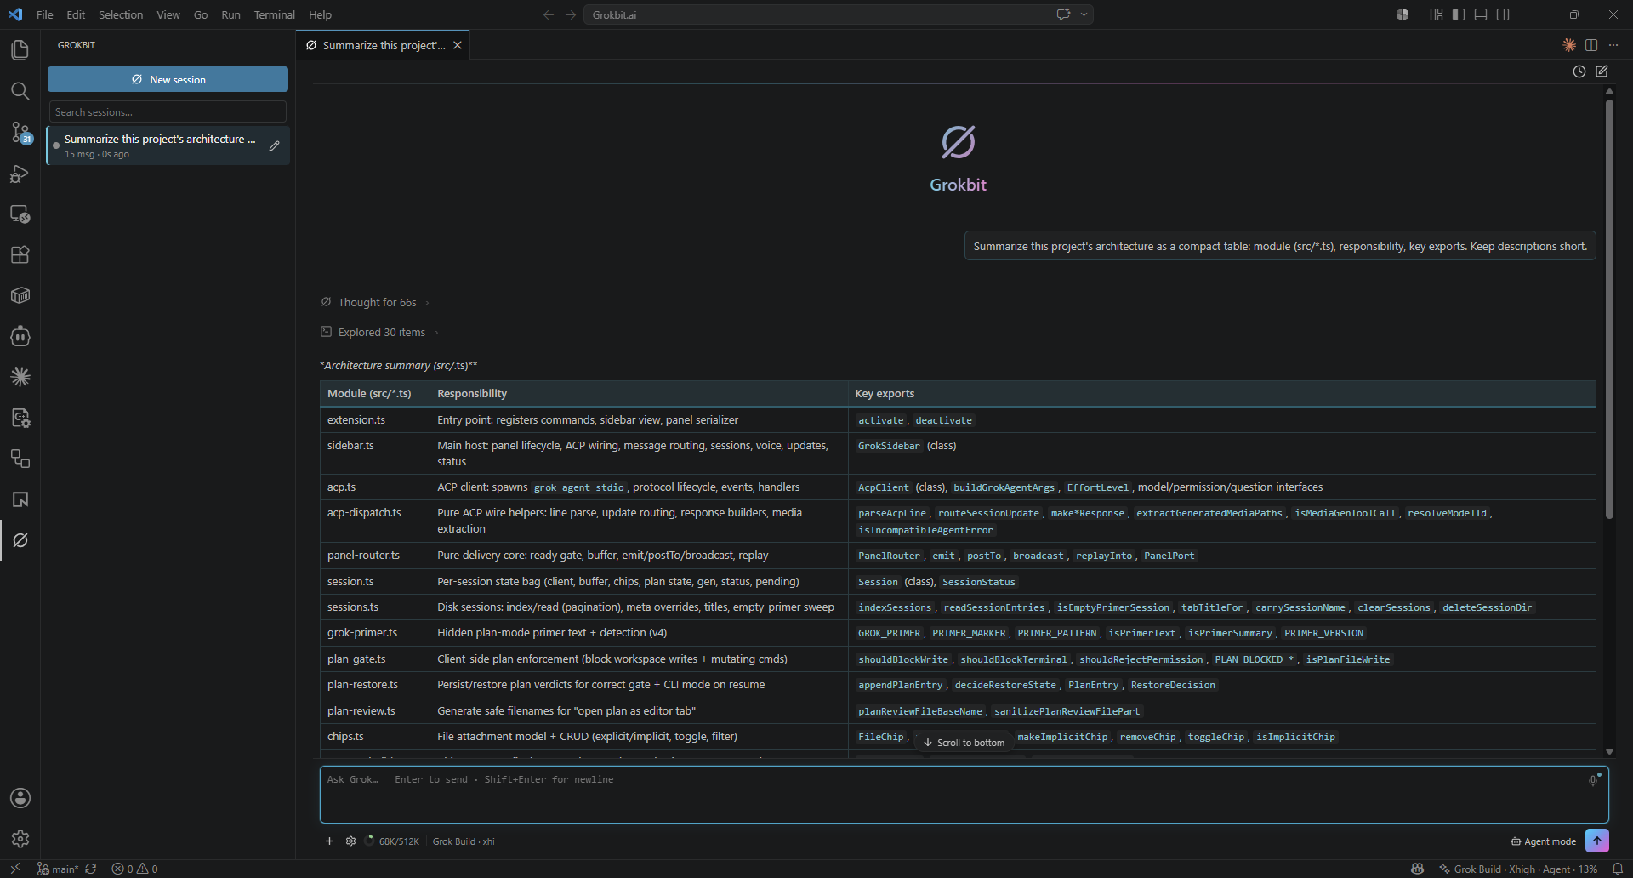Viewport: 1633px width, 878px height.
Task: Toggle Secondary Side Bar visibility
Action: [1503, 14]
